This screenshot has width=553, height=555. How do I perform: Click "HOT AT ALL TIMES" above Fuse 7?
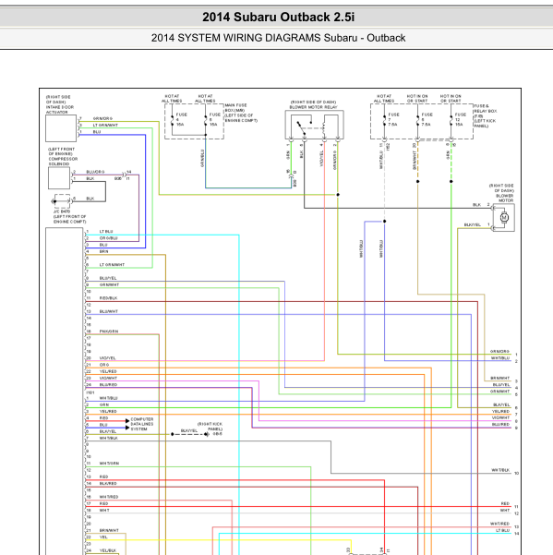point(384,99)
